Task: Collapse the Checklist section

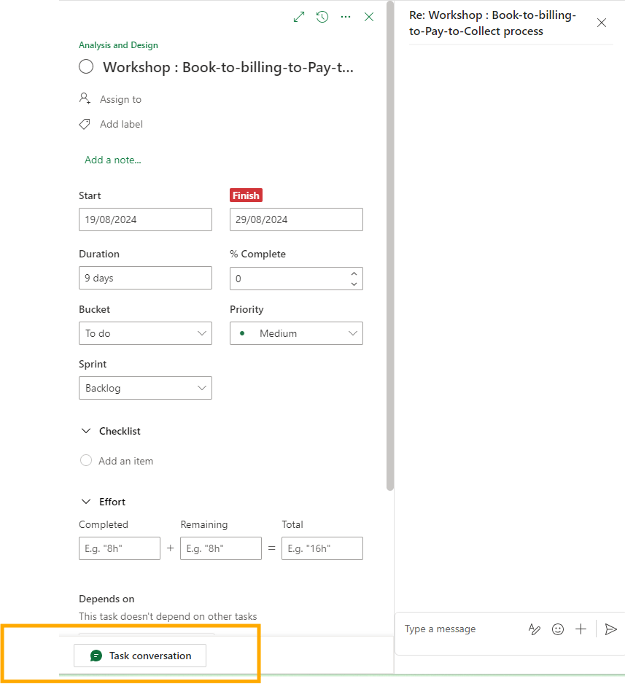Action: (x=86, y=431)
